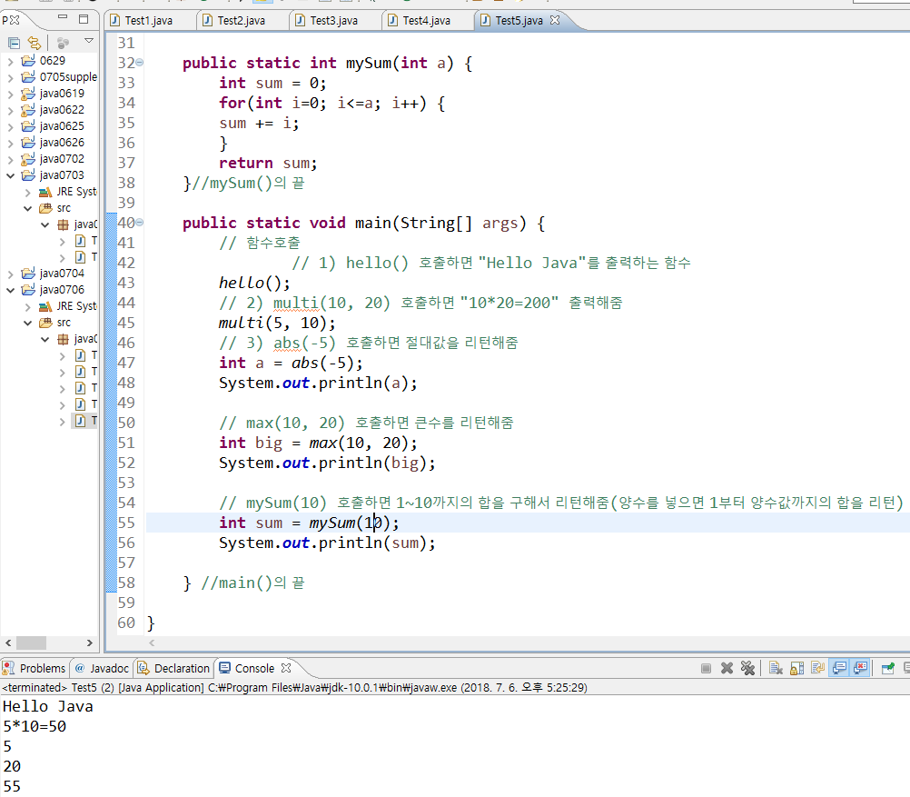This screenshot has width=910, height=797.
Task: Click the java0703 project label
Action: click(x=62, y=174)
